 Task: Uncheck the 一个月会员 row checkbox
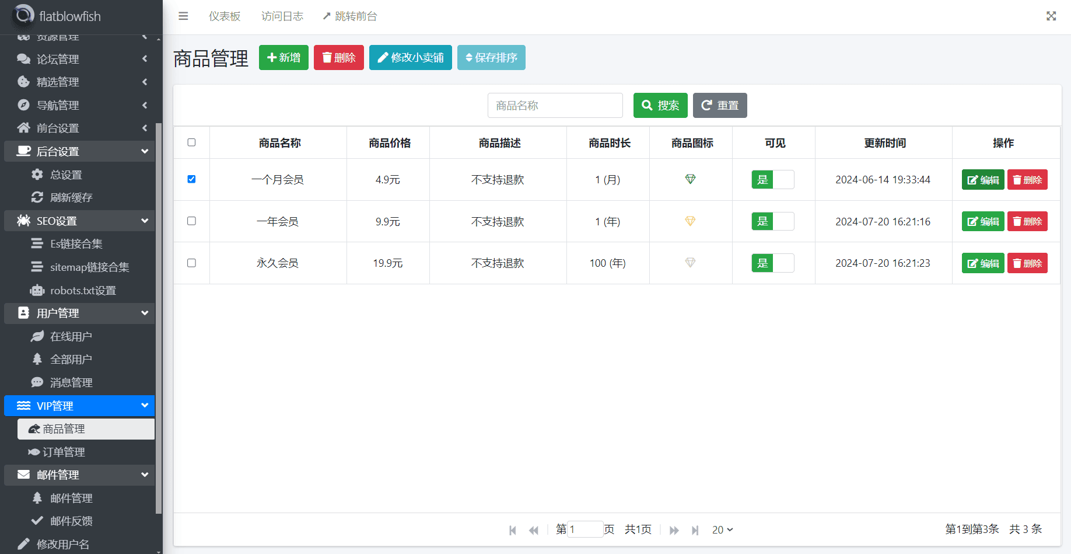pyautogui.click(x=191, y=179)
